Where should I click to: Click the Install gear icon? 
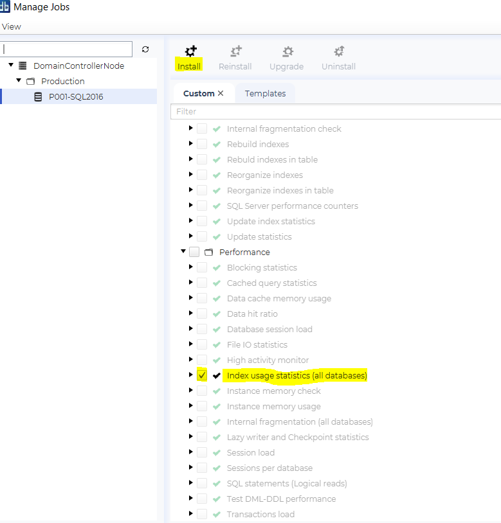[x=191, y=51]
